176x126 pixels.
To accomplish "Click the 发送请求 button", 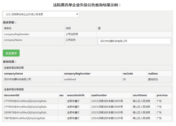I will tap(11, 53).
